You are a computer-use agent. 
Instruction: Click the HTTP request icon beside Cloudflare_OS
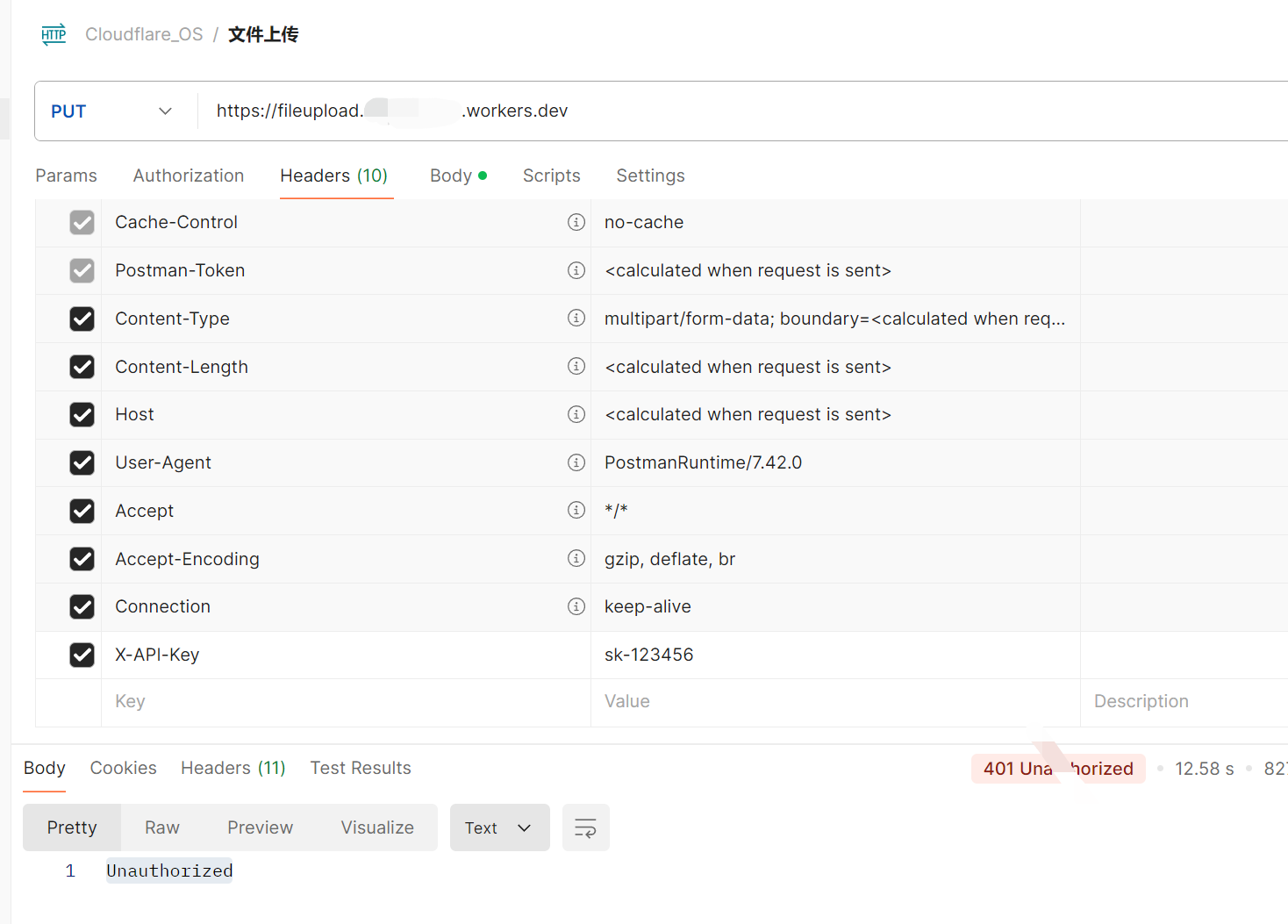pos(54,34)
